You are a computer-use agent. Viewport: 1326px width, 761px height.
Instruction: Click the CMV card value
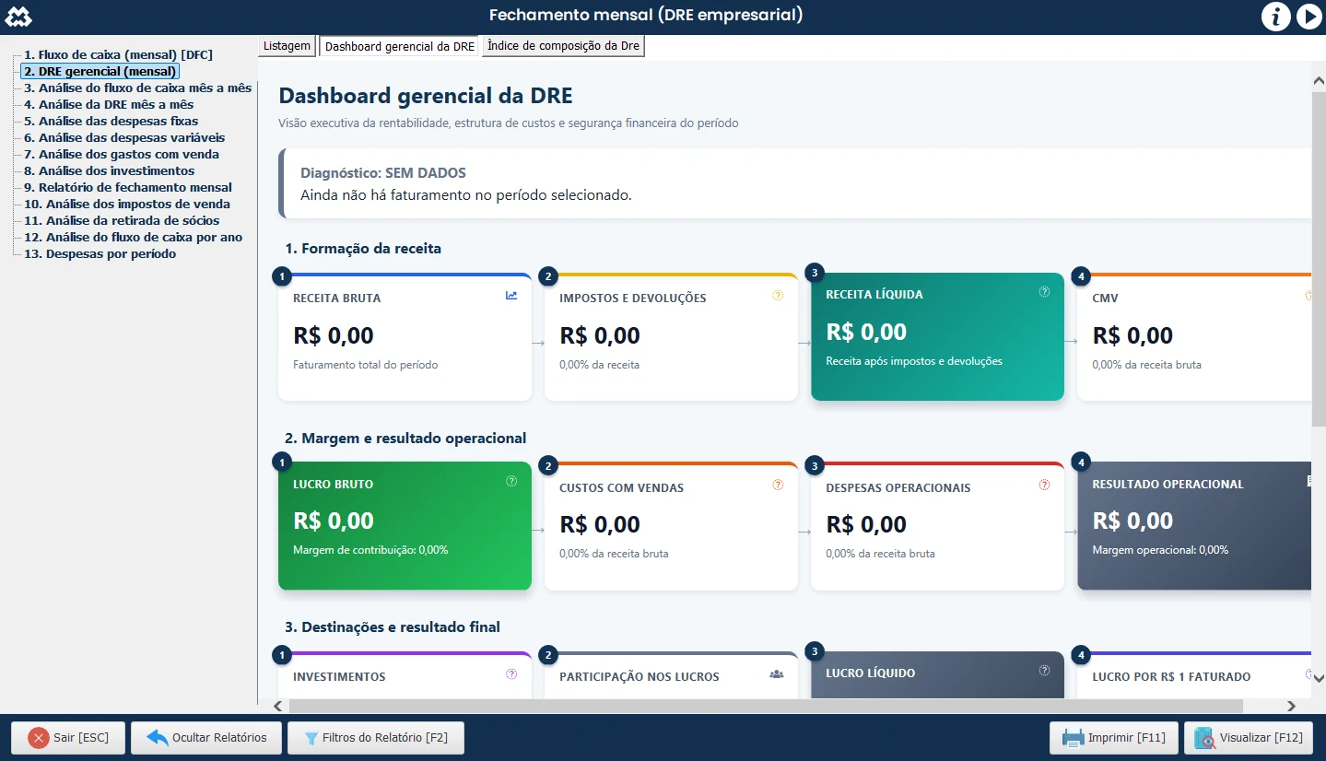click(1132, 335)
